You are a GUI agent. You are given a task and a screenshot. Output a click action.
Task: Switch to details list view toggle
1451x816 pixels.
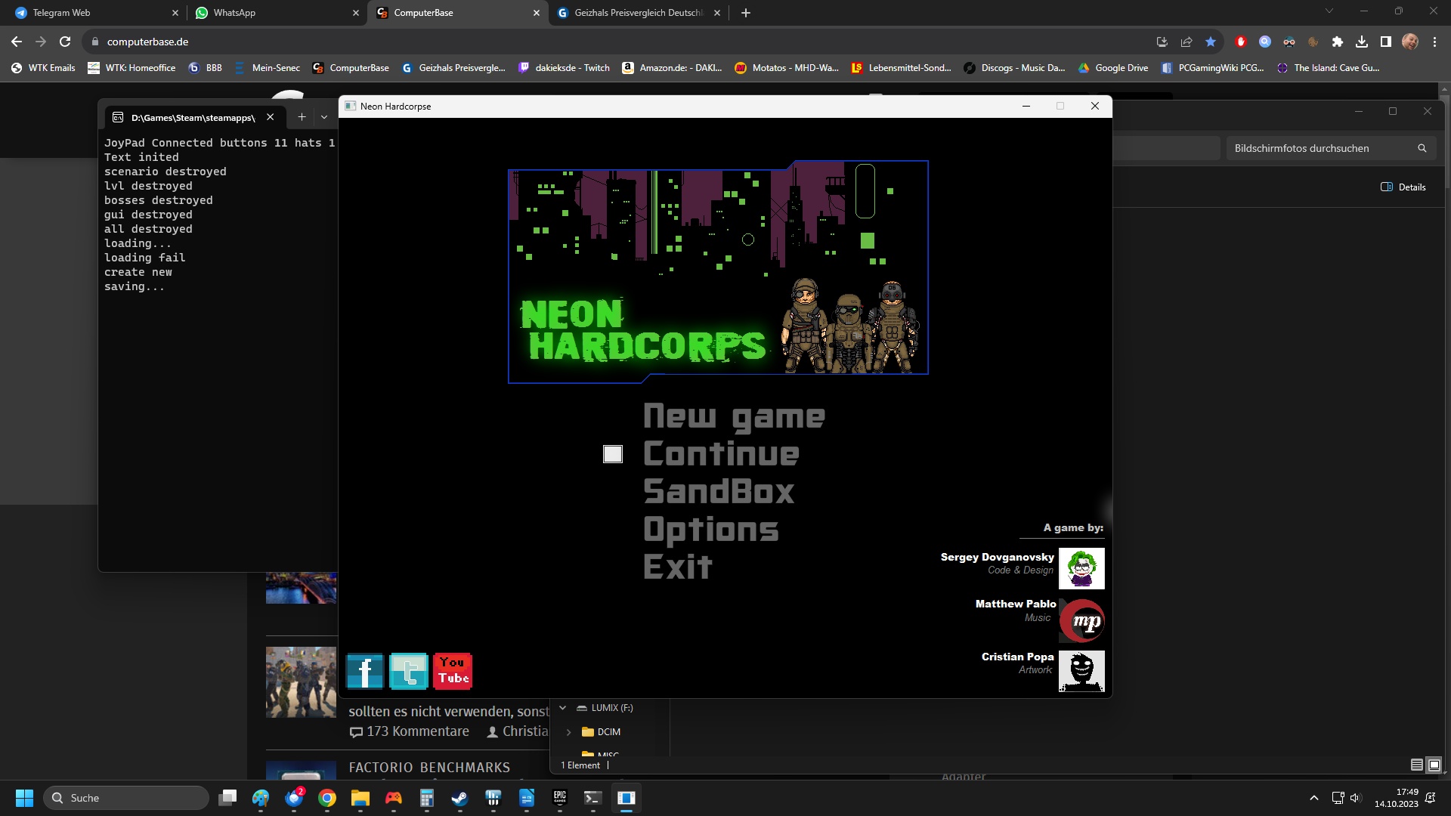pyautogui.click(x=1417, y=765)
